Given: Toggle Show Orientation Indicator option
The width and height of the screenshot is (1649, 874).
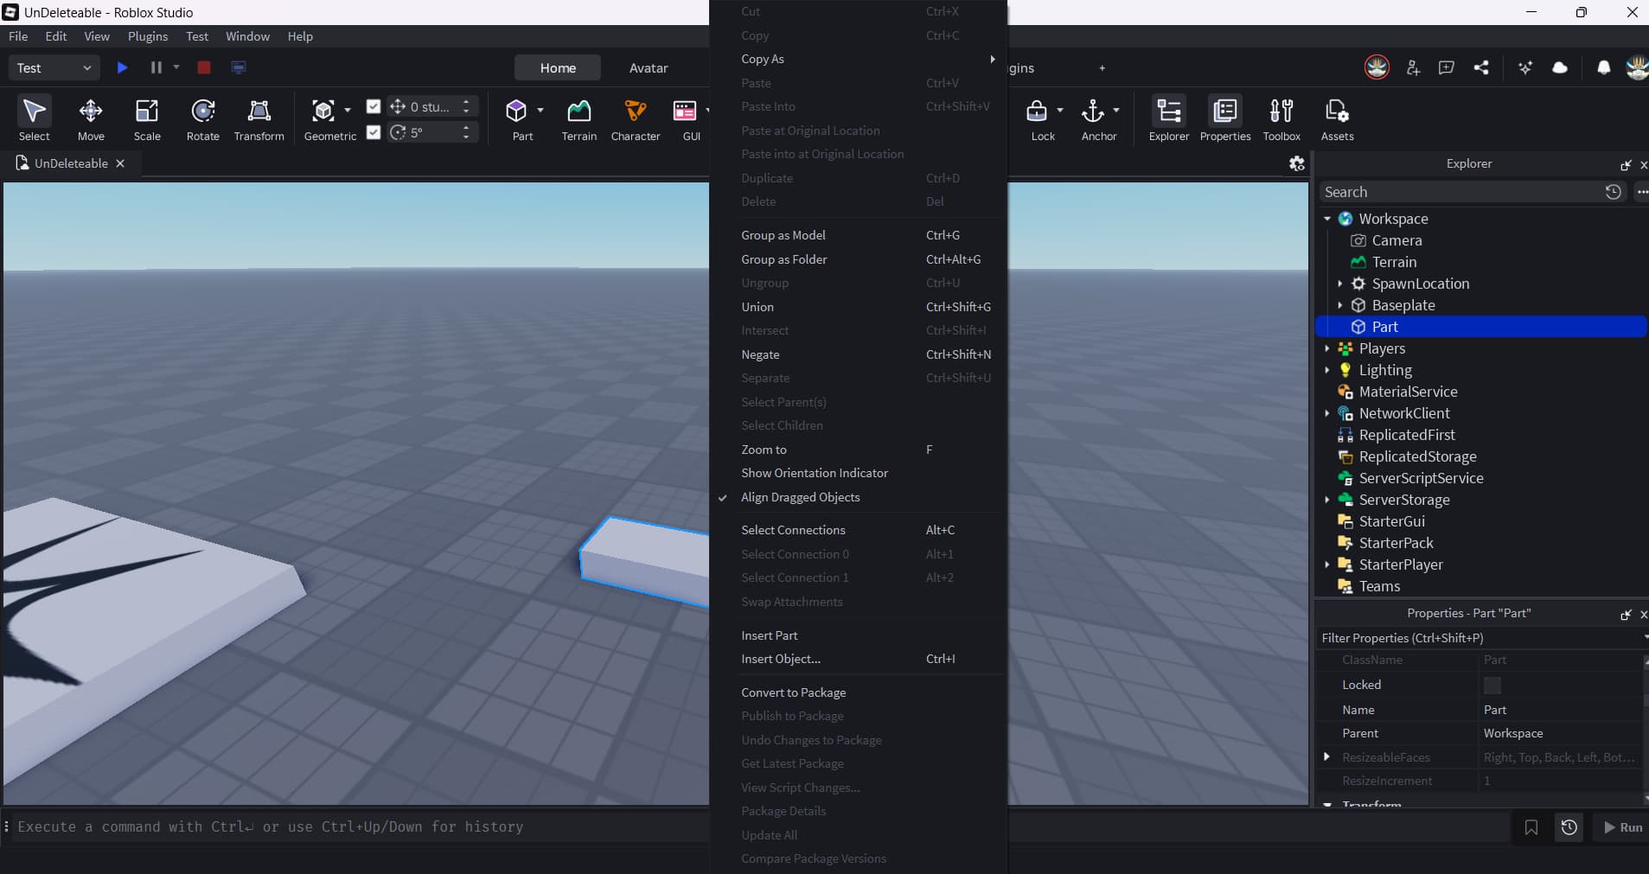Looking at the screenshot, I should point(814,473).
